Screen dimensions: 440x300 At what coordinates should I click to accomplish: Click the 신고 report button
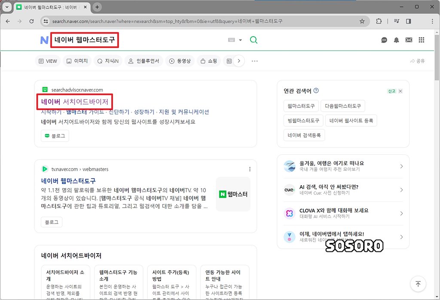392,91
